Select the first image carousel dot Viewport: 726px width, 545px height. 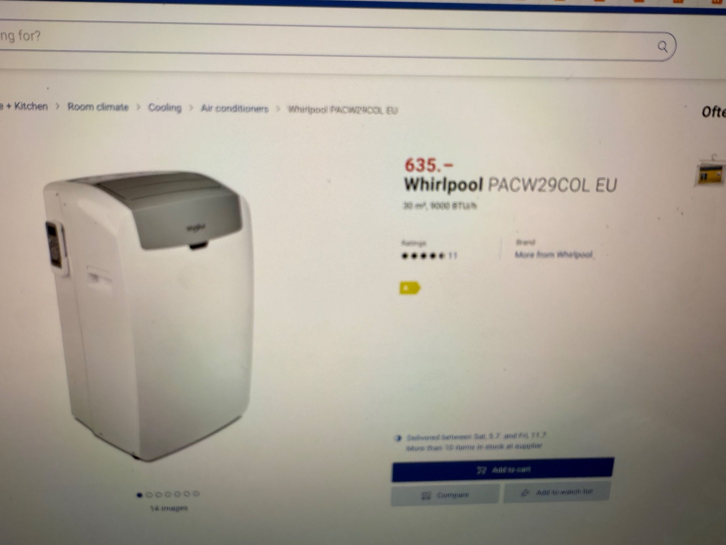(x=140, y=495)
